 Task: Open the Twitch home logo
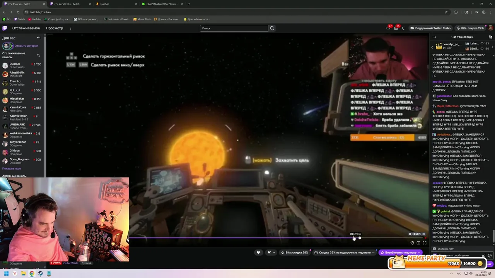point(5,28)
